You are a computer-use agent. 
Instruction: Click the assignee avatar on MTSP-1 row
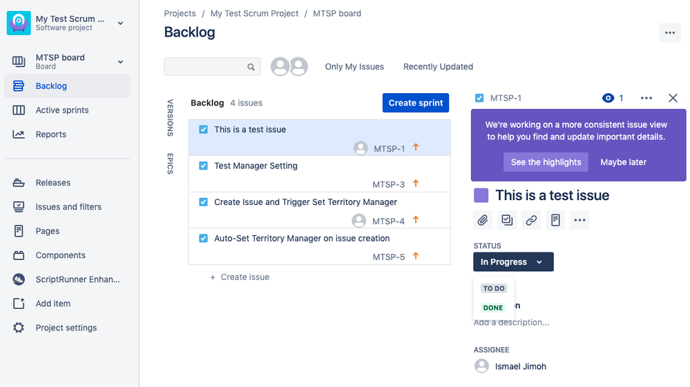(x=361, y=148)
